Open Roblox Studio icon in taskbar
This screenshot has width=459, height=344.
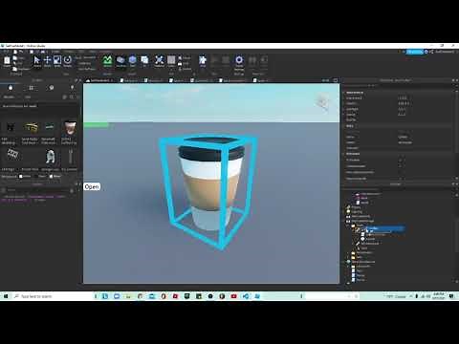tap(257, 296)
